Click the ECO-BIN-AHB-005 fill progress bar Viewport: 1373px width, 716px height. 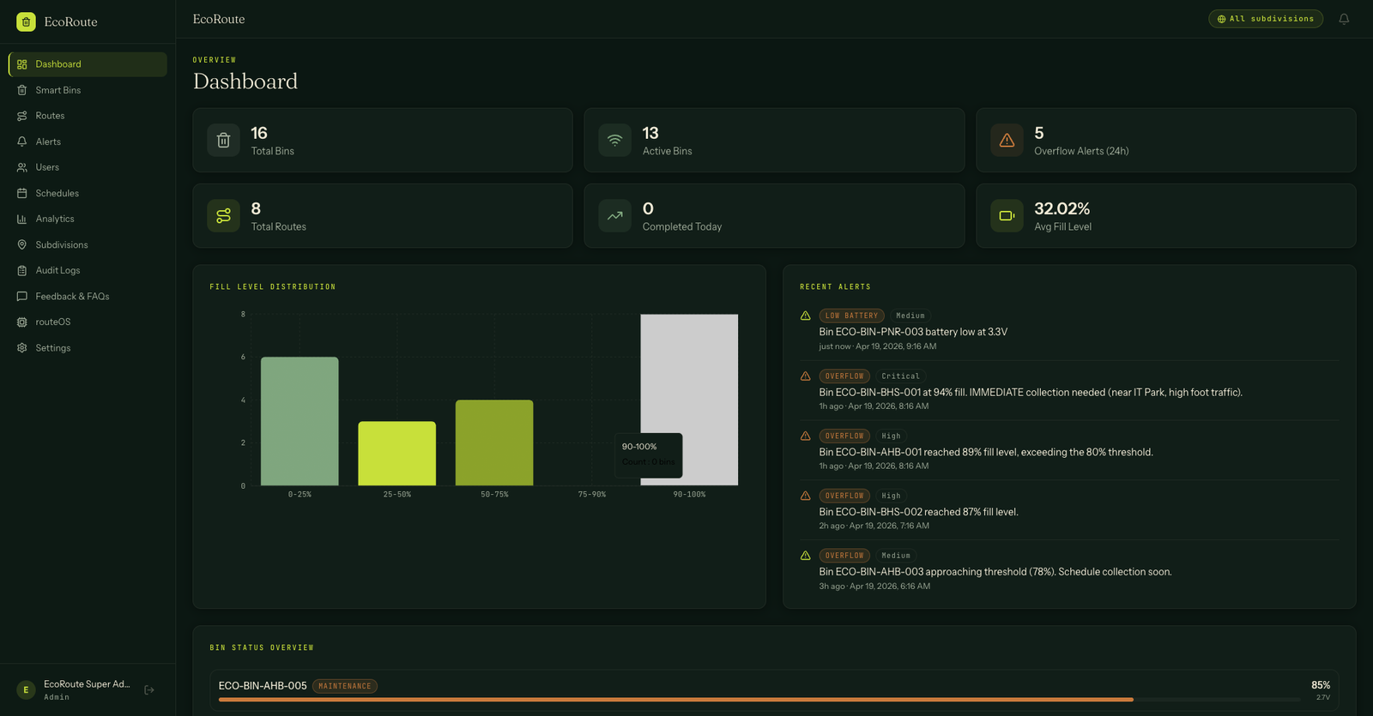[759, 700]
